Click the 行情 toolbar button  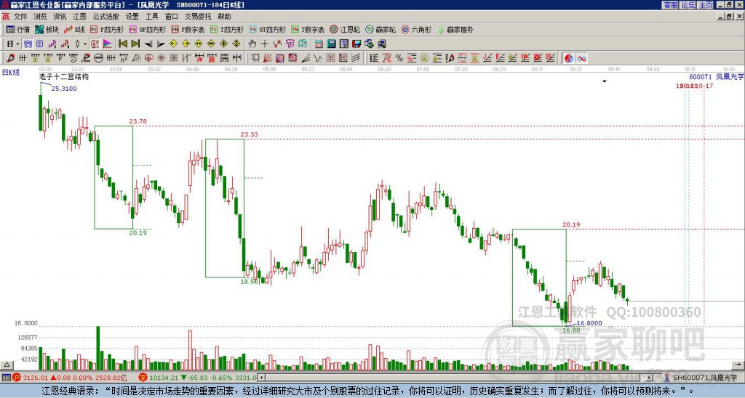pos(17,29)
